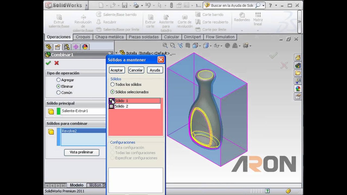Open SolidWorks Resources in task pane

coord(298,58)
